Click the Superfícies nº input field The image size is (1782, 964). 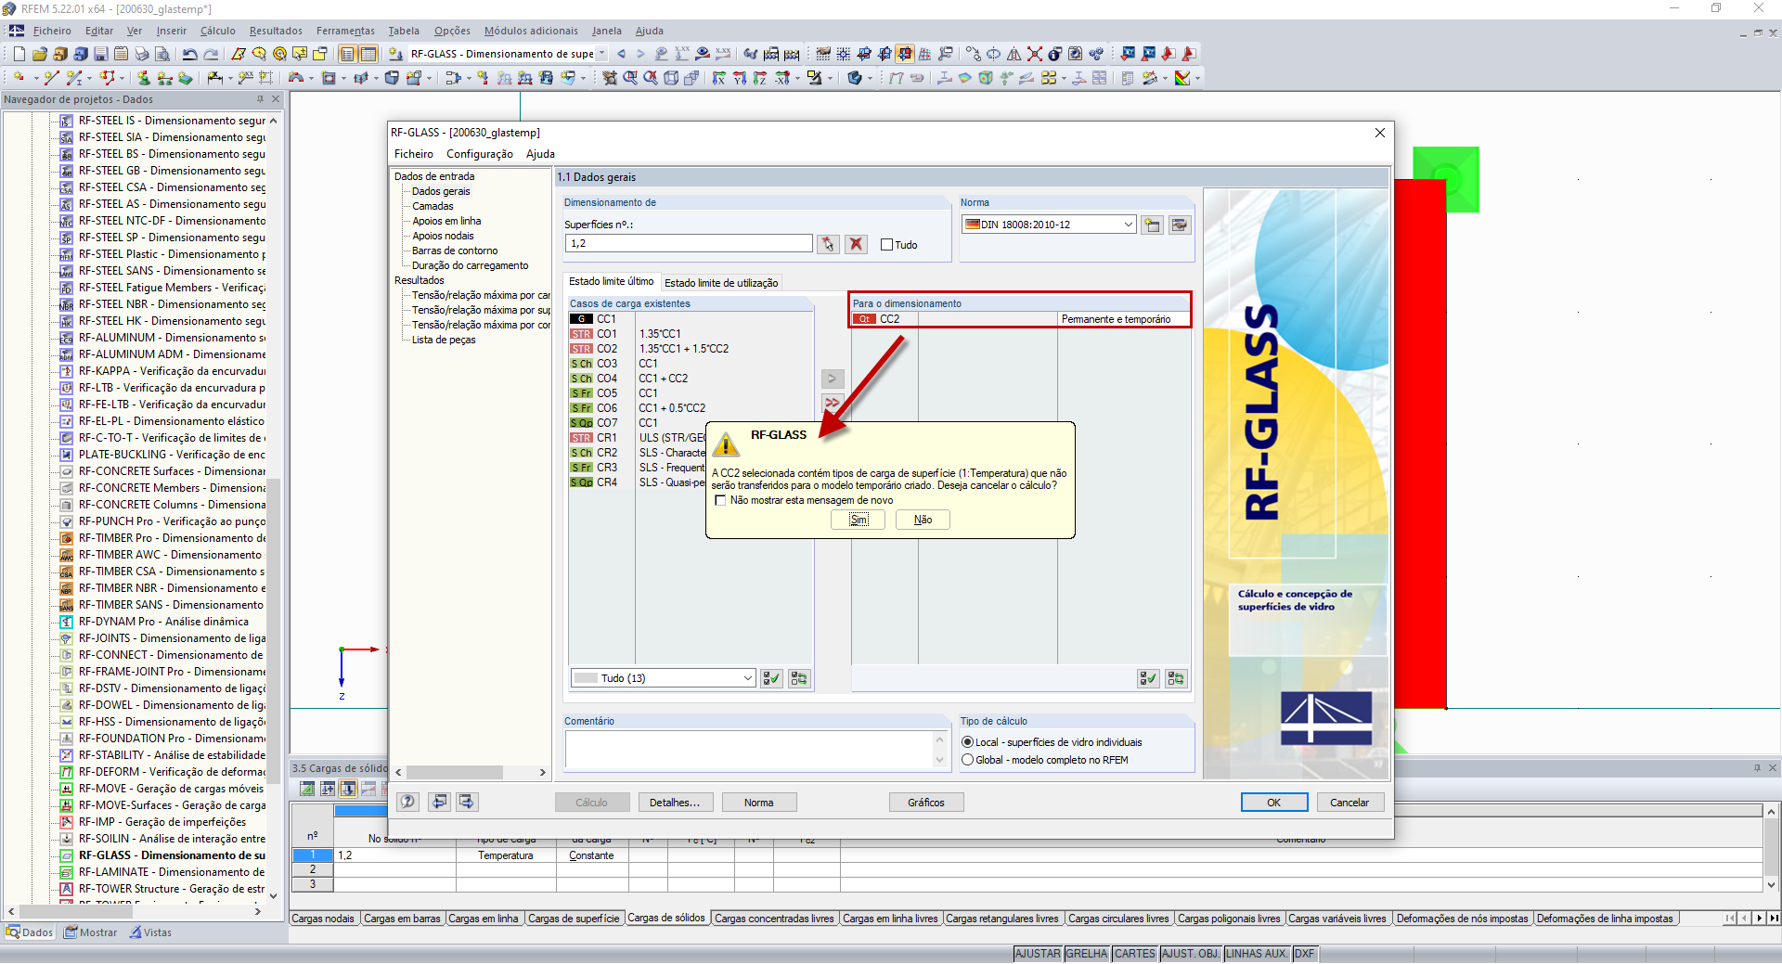click(688, 243)
